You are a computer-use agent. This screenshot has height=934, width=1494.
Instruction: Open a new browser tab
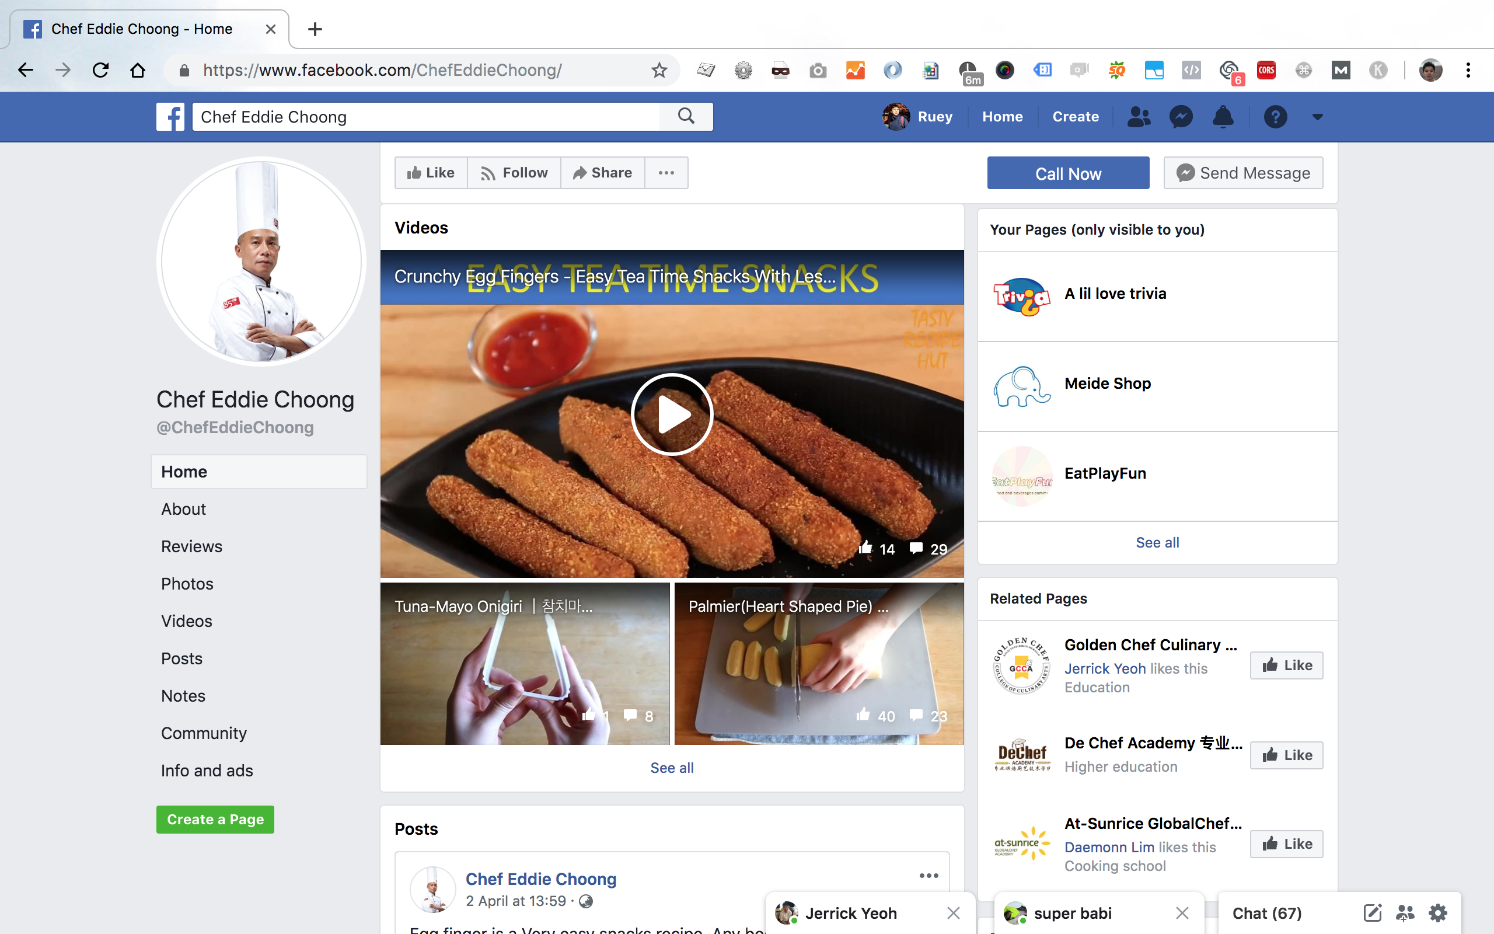[x=315, y=29]
